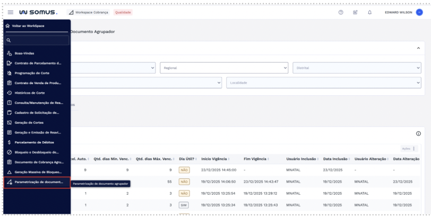
Task: Open the Distrital dropdown
Action: point(357,68)
